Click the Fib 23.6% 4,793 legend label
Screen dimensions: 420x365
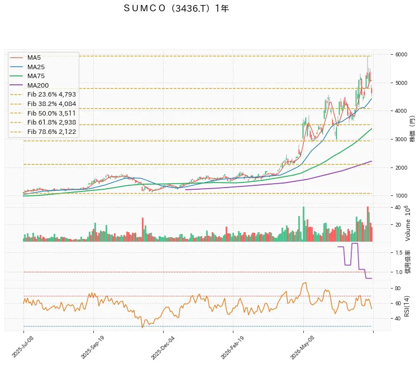tap(51, 94)
